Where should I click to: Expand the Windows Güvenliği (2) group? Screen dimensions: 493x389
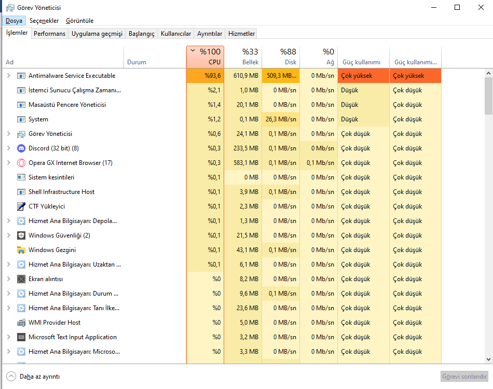click(x=9, y=235)
